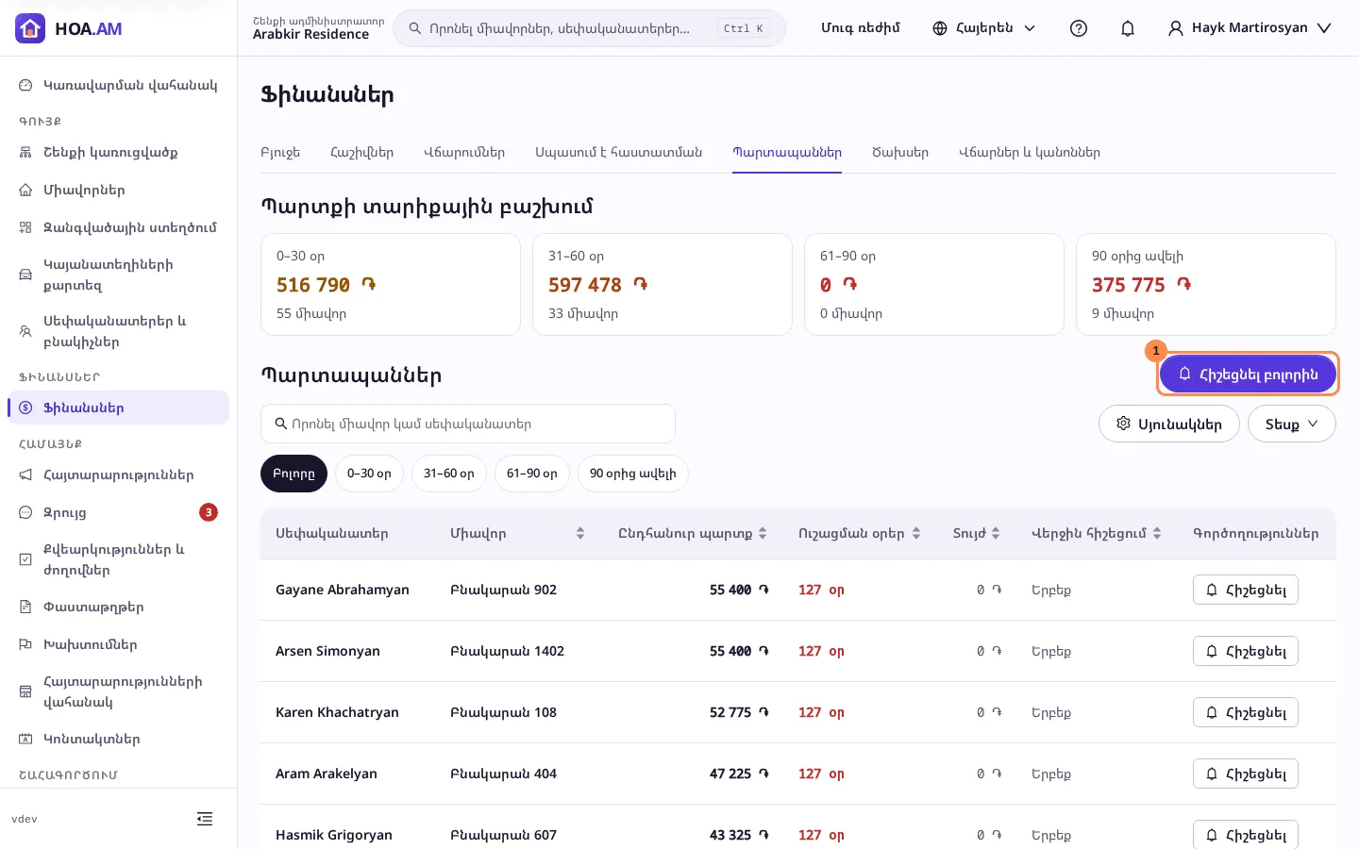Click the Միավորներ house icon
The width and height of the screenshot is (1359, 849).
point(25,190)
